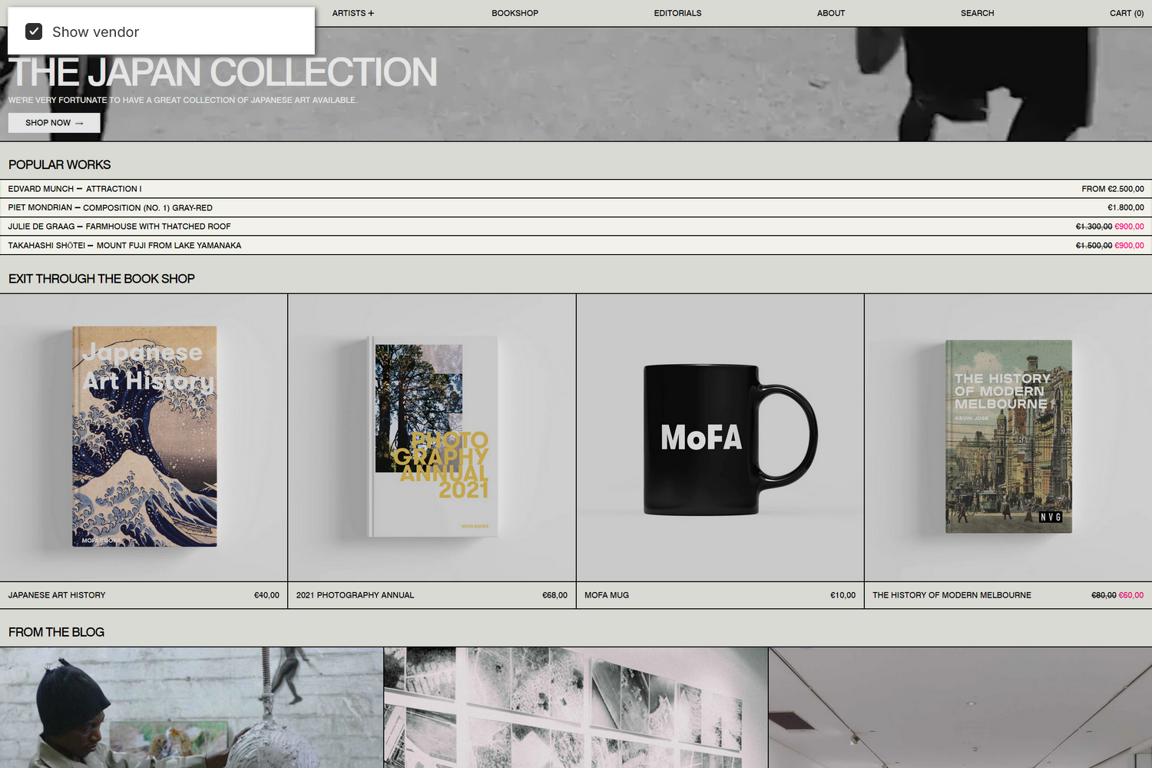Expand the ARTISTS + dropdown menu

click(x=353, y=13)
